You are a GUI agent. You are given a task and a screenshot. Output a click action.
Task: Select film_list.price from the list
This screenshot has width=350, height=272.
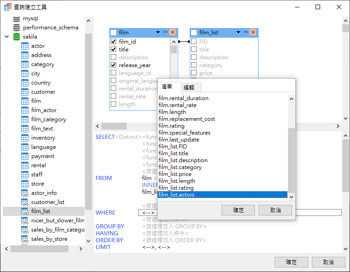point(175,174)
